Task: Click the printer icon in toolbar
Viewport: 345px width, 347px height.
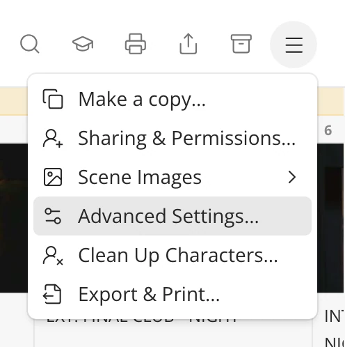Action: [136, 44]
